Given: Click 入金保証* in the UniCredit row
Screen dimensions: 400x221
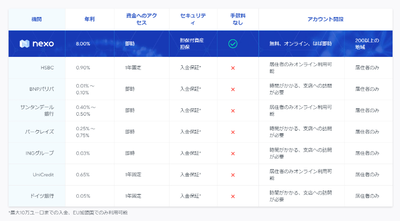Looking at the screenshot, I should pyautogui.click(x=190, y=175).
